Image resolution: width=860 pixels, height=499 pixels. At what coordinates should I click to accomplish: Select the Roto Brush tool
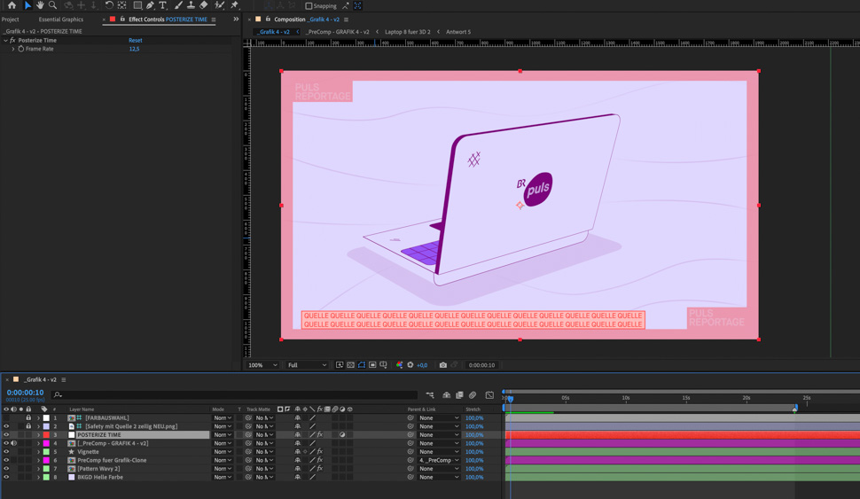(x=219, y=5)
